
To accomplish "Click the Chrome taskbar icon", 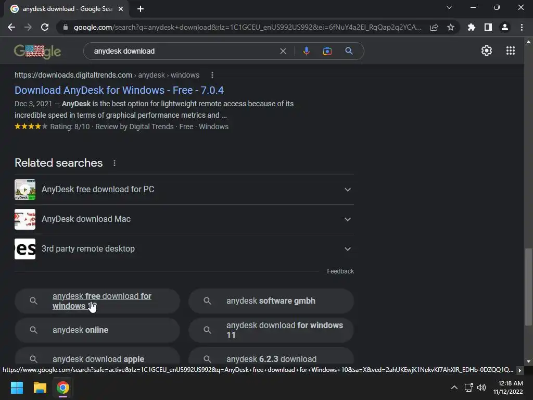I will point(62,387).
